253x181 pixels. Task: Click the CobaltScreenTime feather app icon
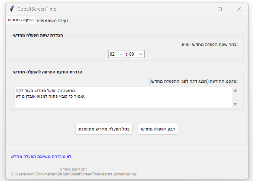[x=12, y=9]
